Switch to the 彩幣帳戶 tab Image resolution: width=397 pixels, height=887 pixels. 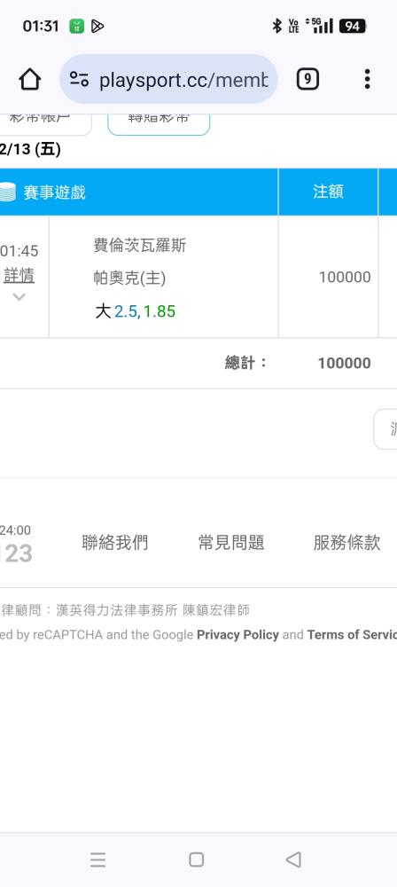pyautogui.click(x=43, y=122)
